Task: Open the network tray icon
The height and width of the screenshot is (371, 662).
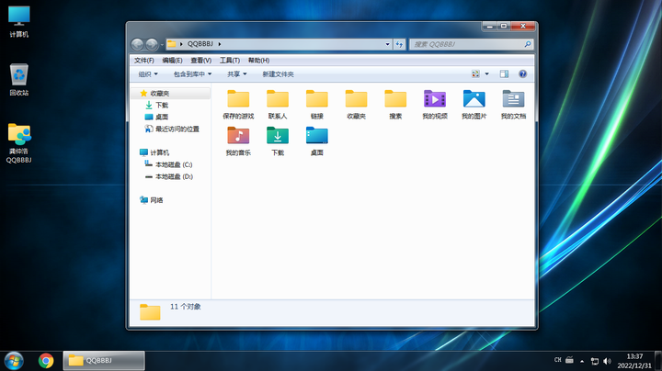Action: 595,361
